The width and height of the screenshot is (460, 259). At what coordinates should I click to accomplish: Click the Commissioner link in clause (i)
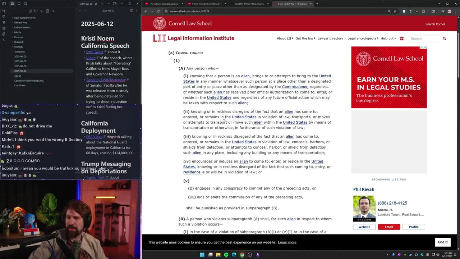(295, 87)
